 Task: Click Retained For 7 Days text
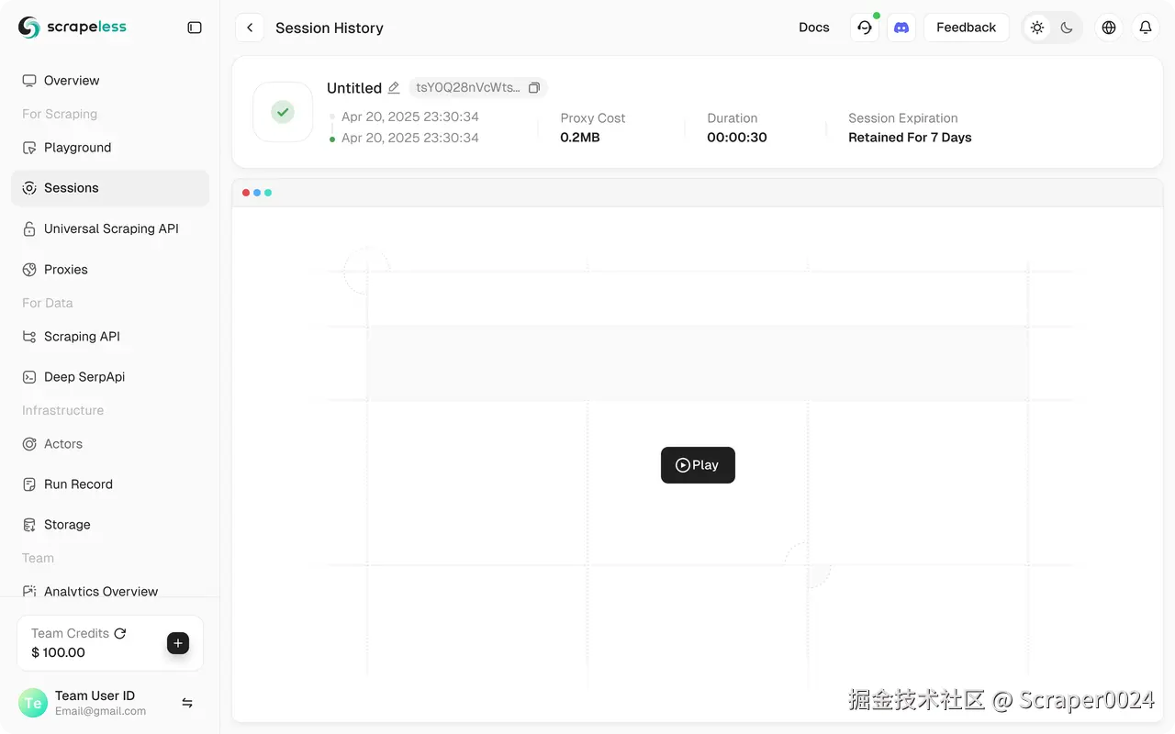click(910, 138)
